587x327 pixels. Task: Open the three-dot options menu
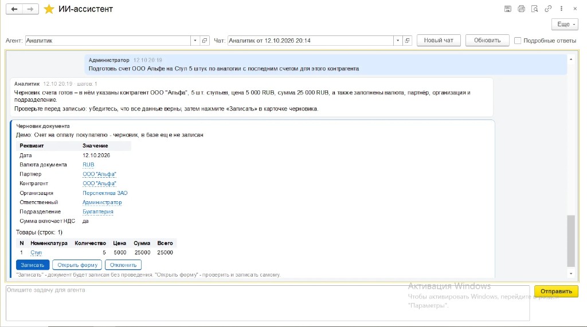coord(561,9)
